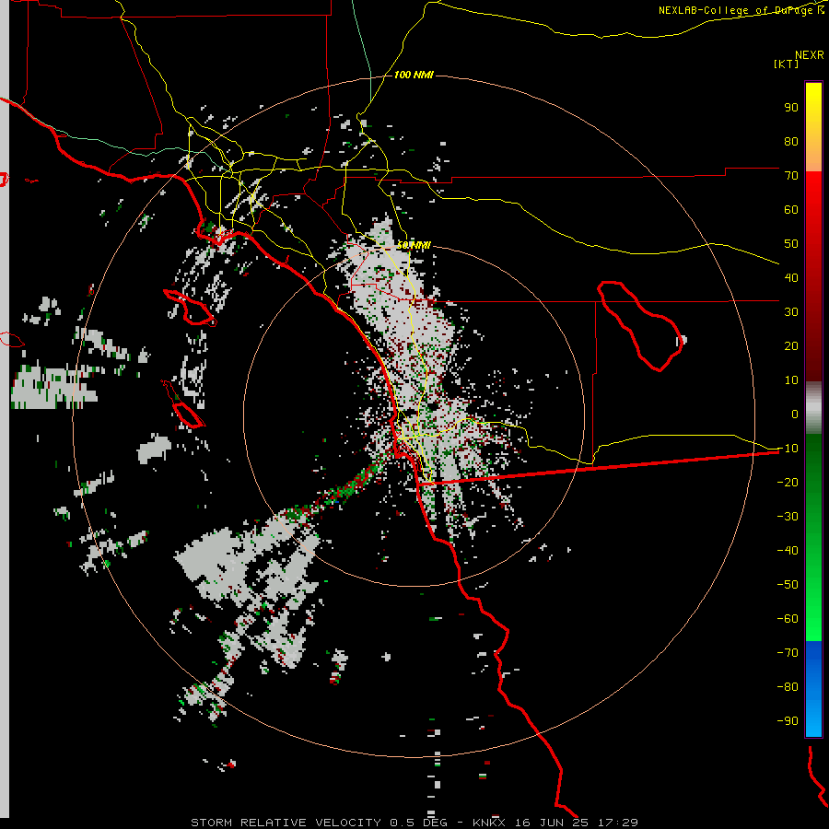Click the NEXR label above color bar
Image resolution: width=829 pixels, height=829 pixels.
click(810, 55)
